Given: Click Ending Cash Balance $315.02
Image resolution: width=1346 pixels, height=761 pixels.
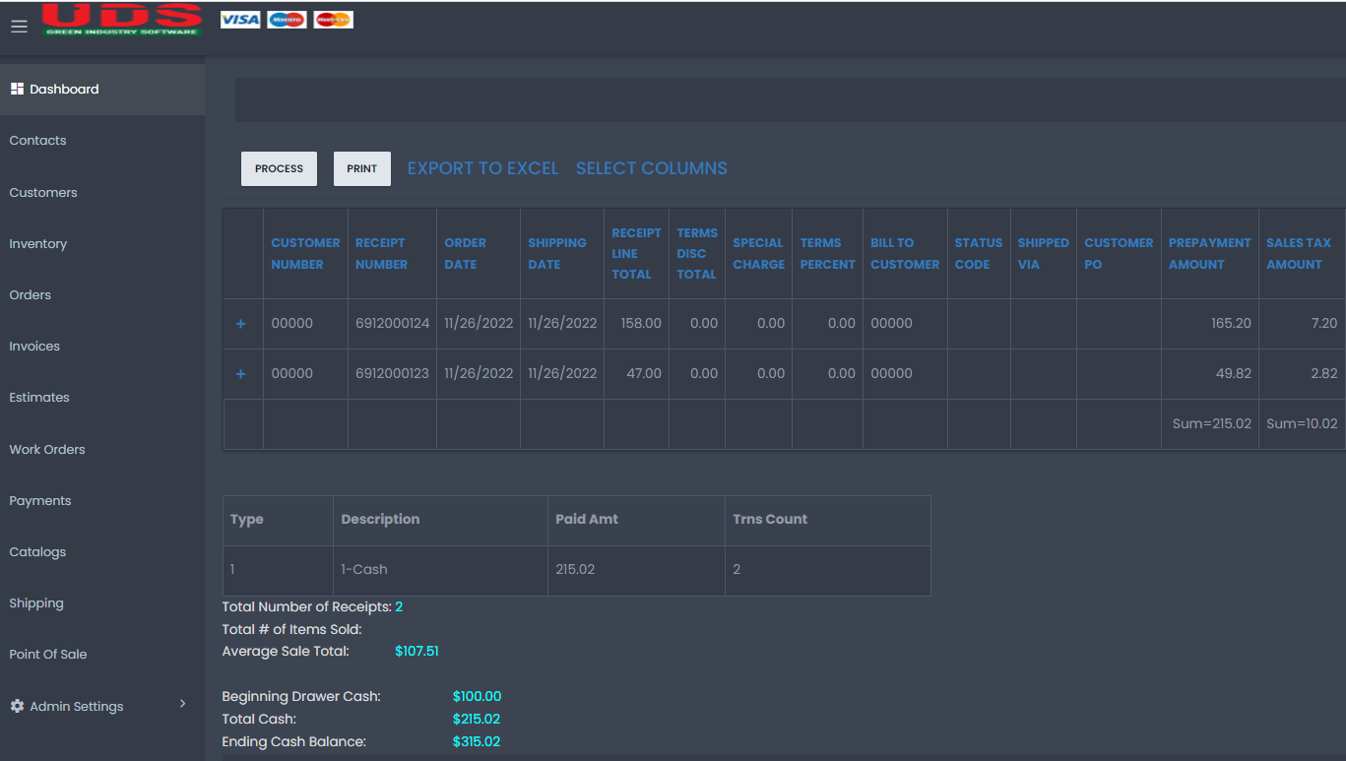Looking at the screenshot, I should [x=477, y=741].
